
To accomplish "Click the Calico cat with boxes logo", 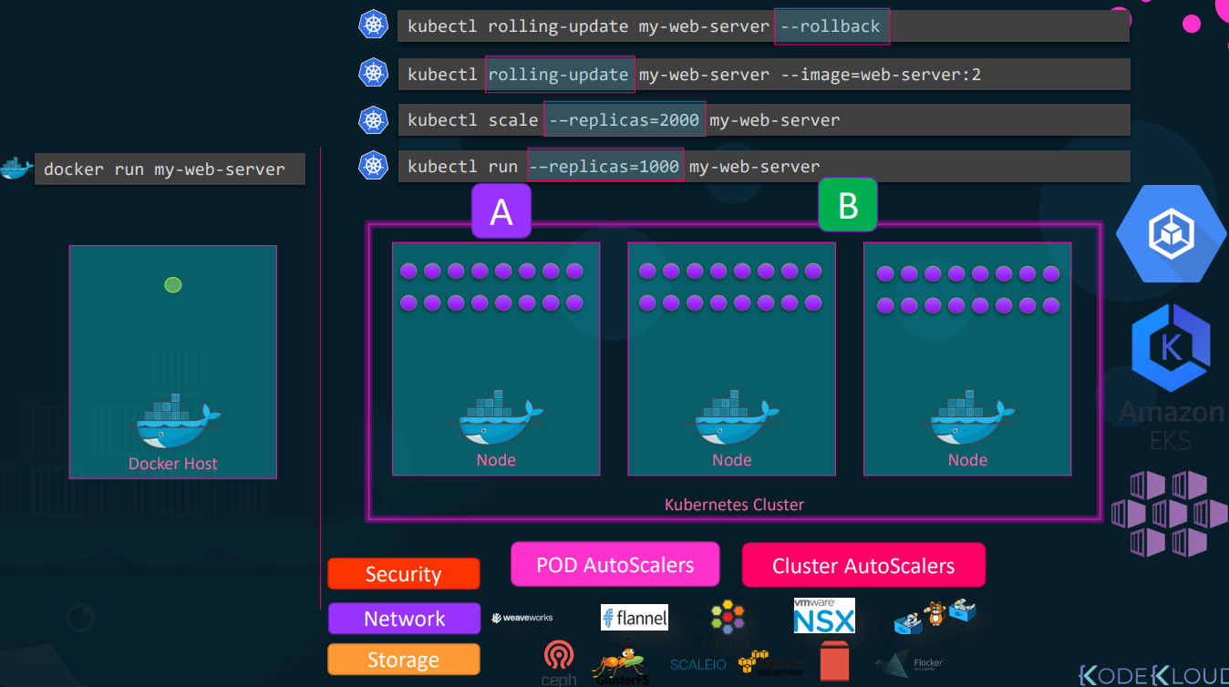I will coord(935,616).
